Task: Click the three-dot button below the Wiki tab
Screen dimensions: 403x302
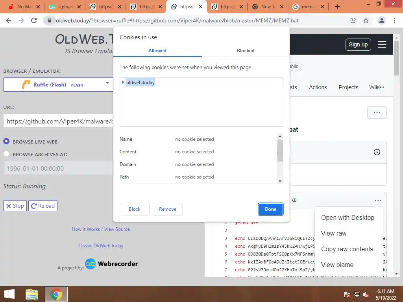Action: (377, 112)
